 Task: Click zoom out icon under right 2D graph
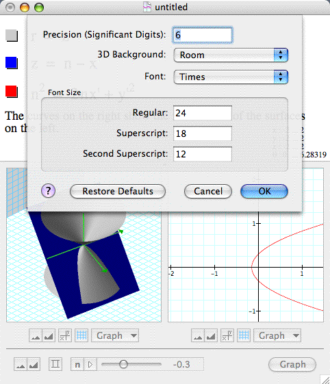pyautogui.click(x=198, y=335)
